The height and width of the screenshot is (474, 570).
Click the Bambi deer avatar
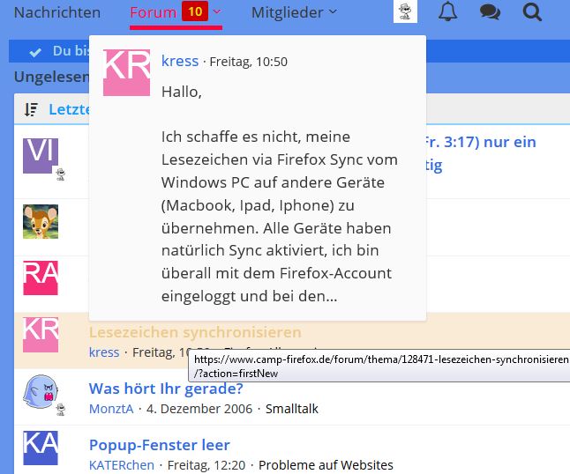[x=40, y=221]
